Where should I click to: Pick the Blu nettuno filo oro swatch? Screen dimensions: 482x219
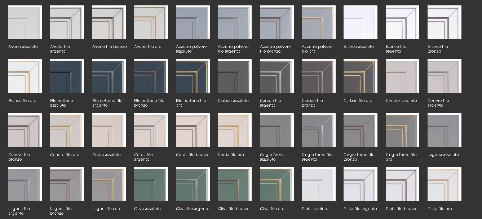point(193,76)
